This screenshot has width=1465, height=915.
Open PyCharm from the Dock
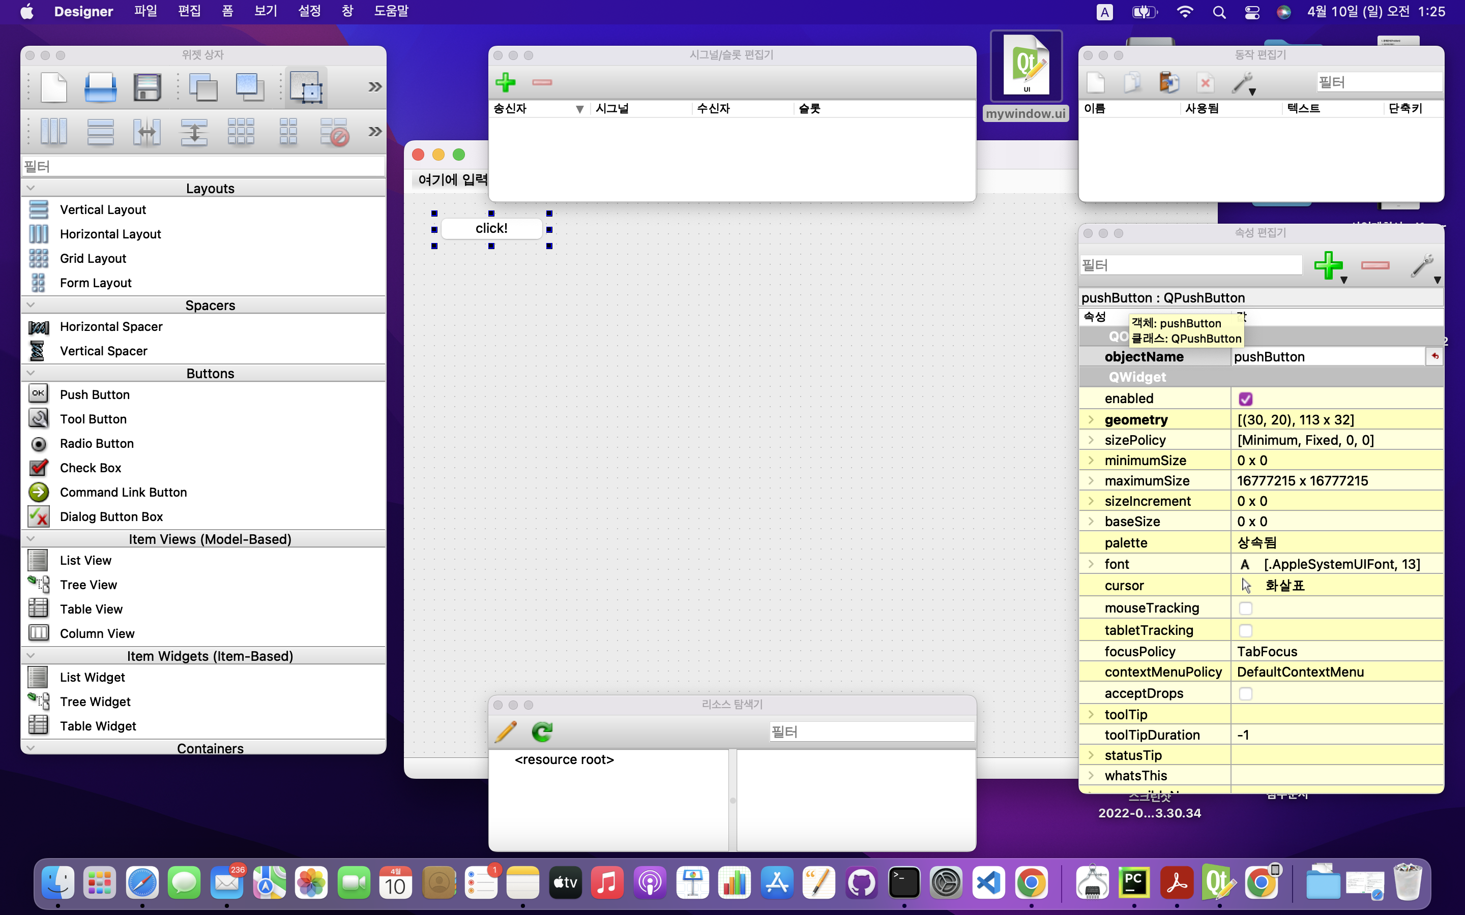pos(1134,883)
